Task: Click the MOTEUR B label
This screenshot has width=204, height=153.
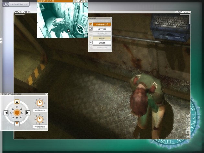Action: coord(40,127)
